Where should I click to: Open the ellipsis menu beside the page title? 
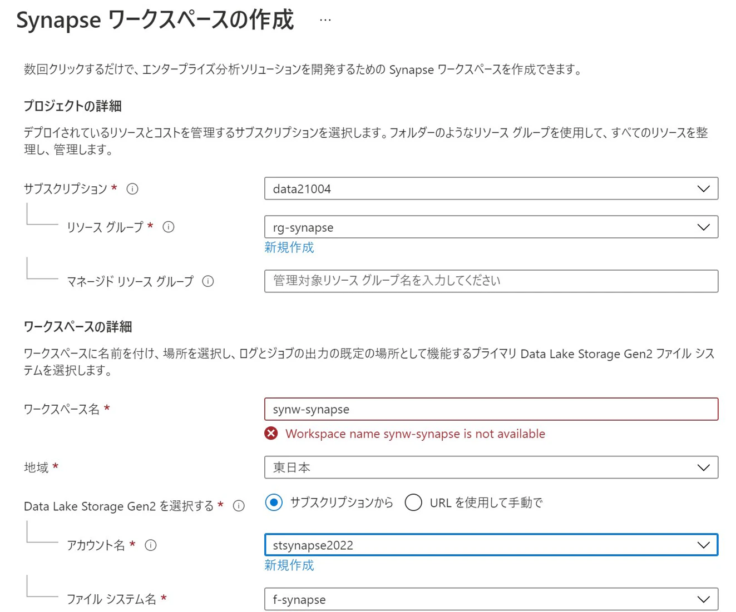click(325, 20)
